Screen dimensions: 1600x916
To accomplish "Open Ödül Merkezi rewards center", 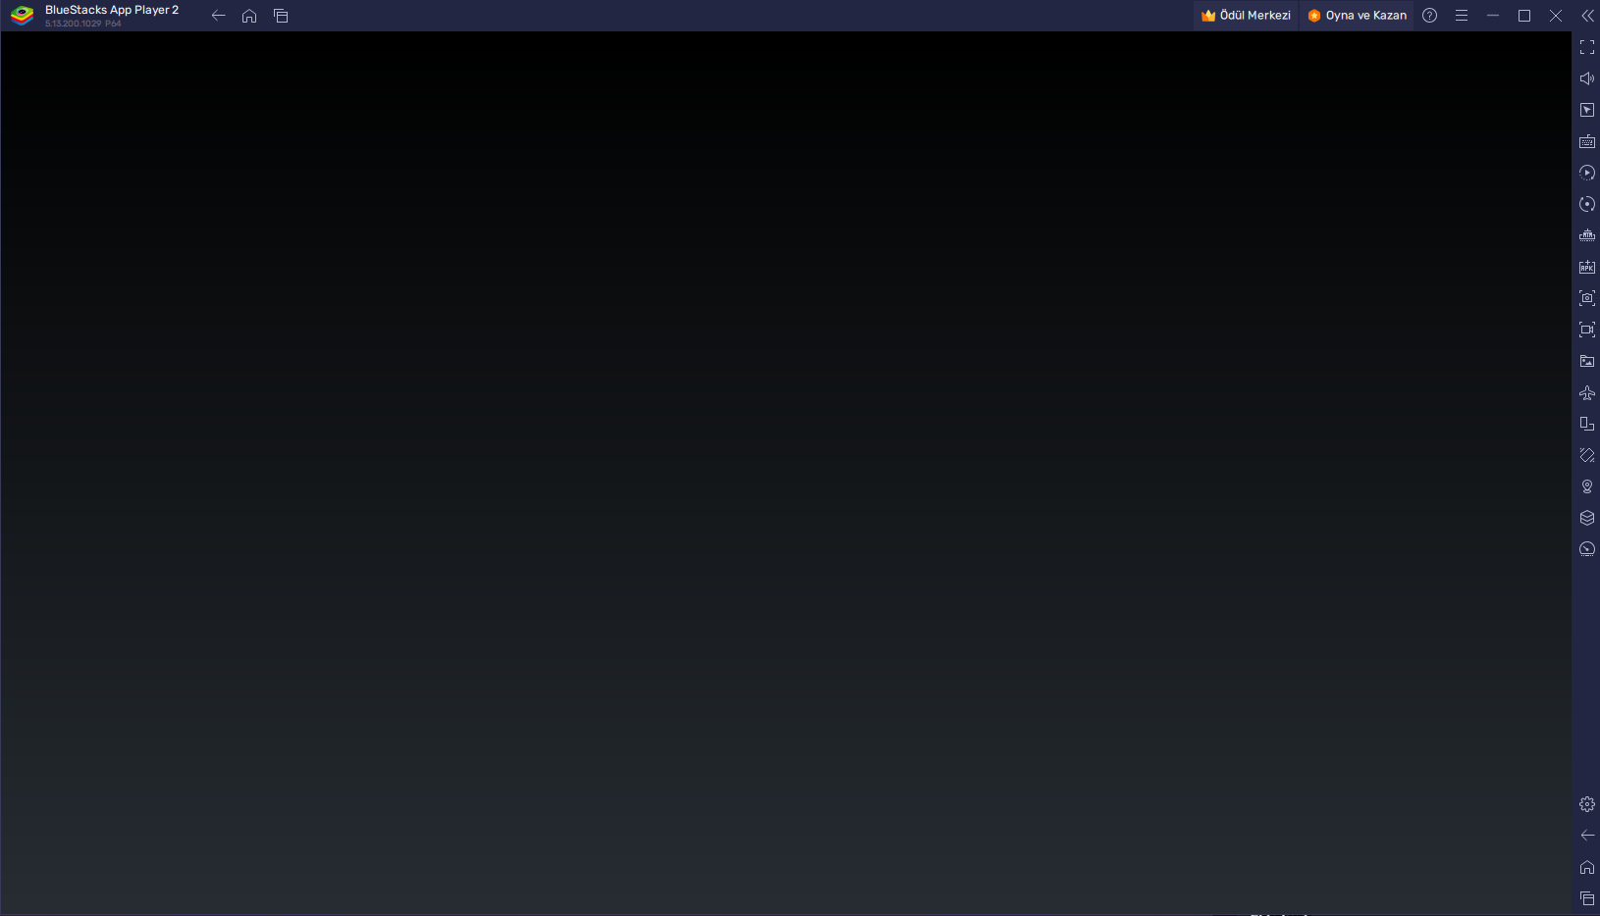I will coord(1246,16).
